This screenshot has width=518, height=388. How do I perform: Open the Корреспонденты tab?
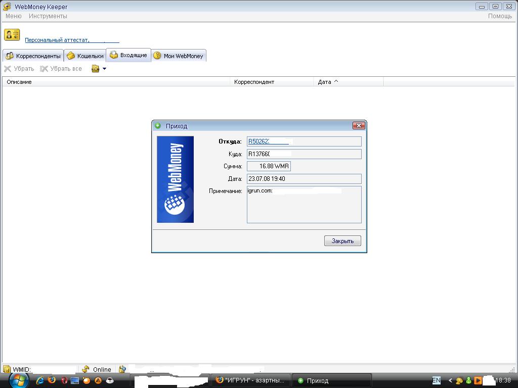click(33, 56)
